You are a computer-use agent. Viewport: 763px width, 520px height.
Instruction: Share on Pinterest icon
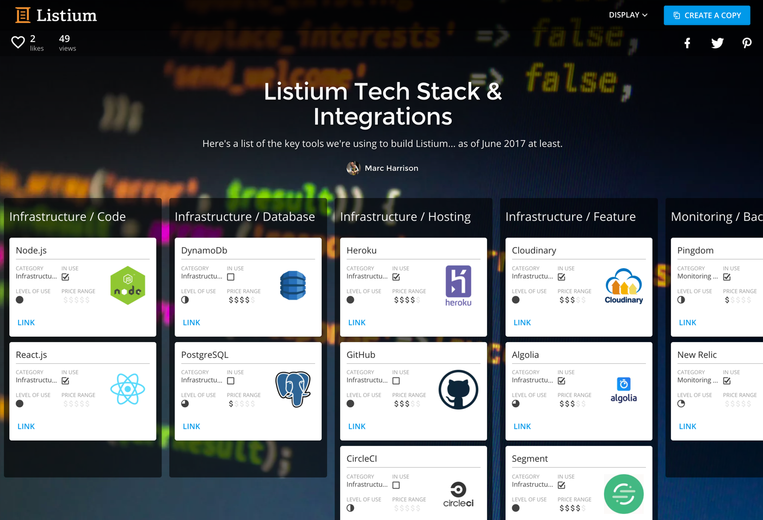click(747, 43)
